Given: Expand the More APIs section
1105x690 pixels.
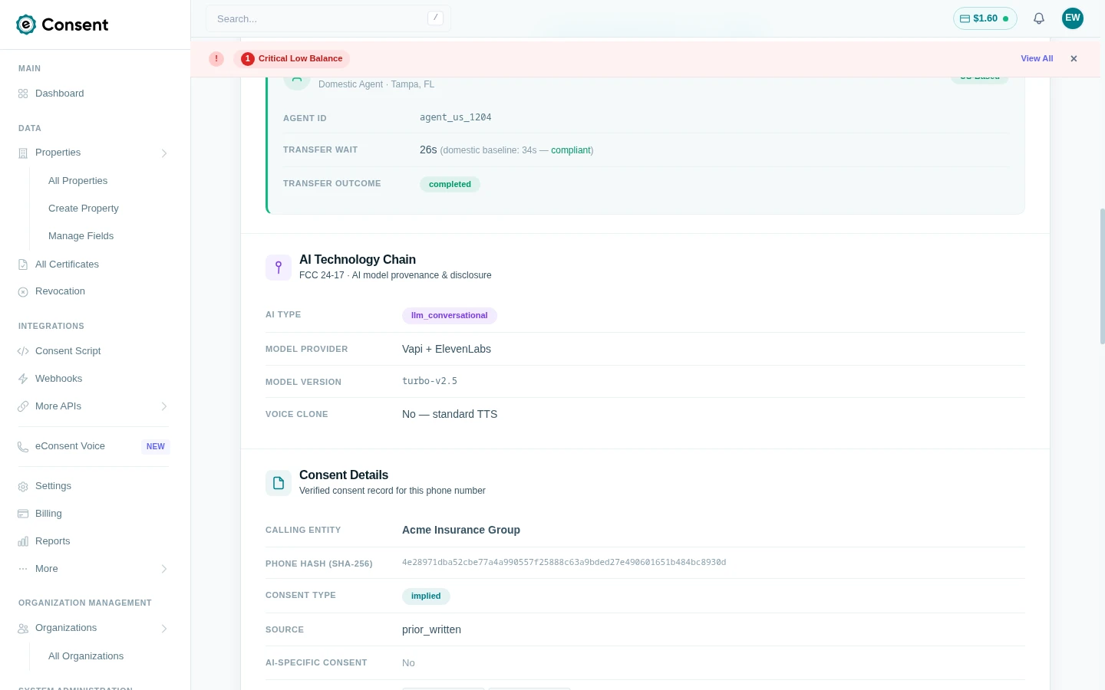Looking at the screenshot, I should point(164,406).
